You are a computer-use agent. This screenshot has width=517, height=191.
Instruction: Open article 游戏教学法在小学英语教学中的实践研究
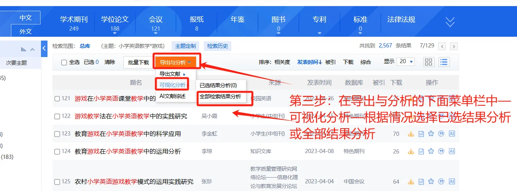tap(131, 116)
